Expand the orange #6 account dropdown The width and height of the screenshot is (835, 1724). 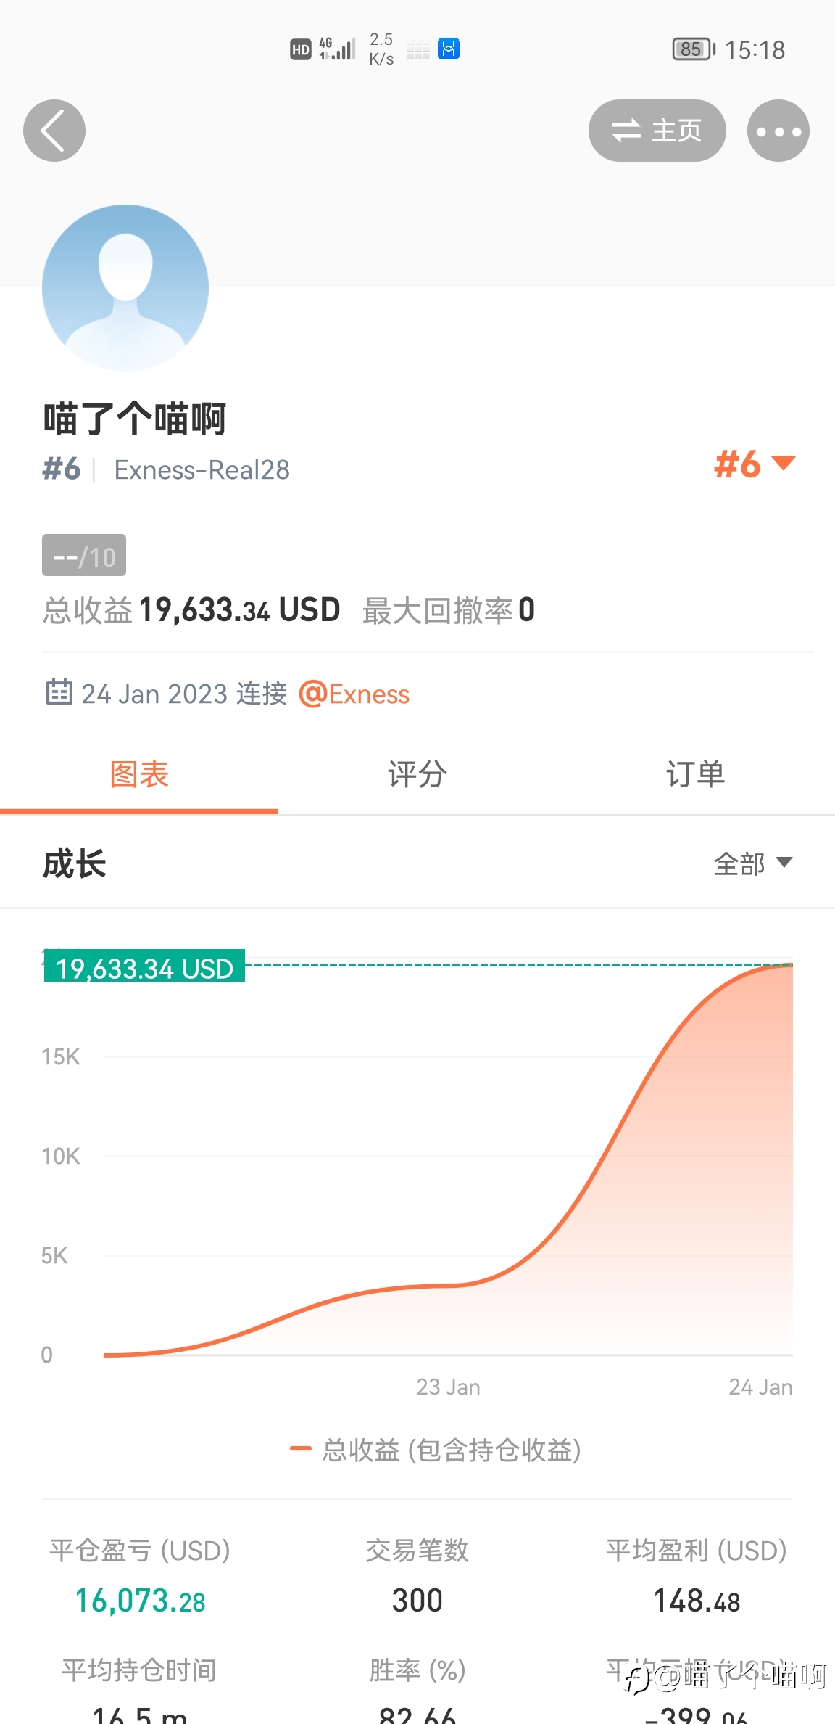[755, 464]
